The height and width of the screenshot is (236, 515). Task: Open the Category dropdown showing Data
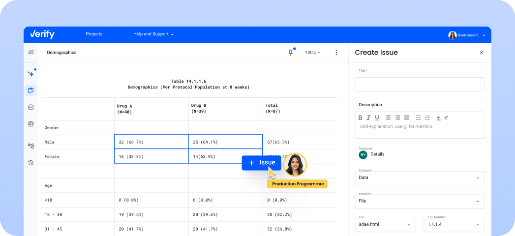click(x=420, y=178)
